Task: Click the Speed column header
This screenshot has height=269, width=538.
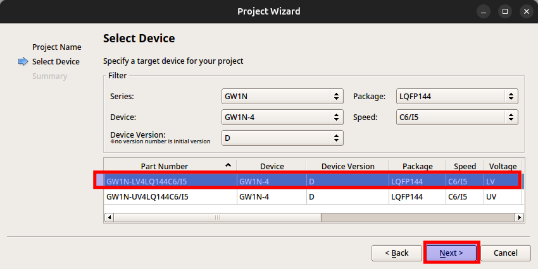Action: click(465, 166)
